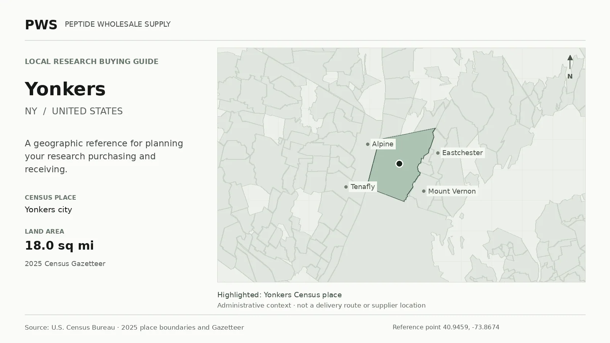This screenshot has height=343, width=610.
Task: Select the Alpine map label
Action: 382,144
